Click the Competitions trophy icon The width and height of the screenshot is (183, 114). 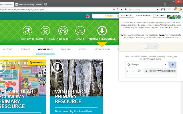pyautogui.click(x=45, y=31)
